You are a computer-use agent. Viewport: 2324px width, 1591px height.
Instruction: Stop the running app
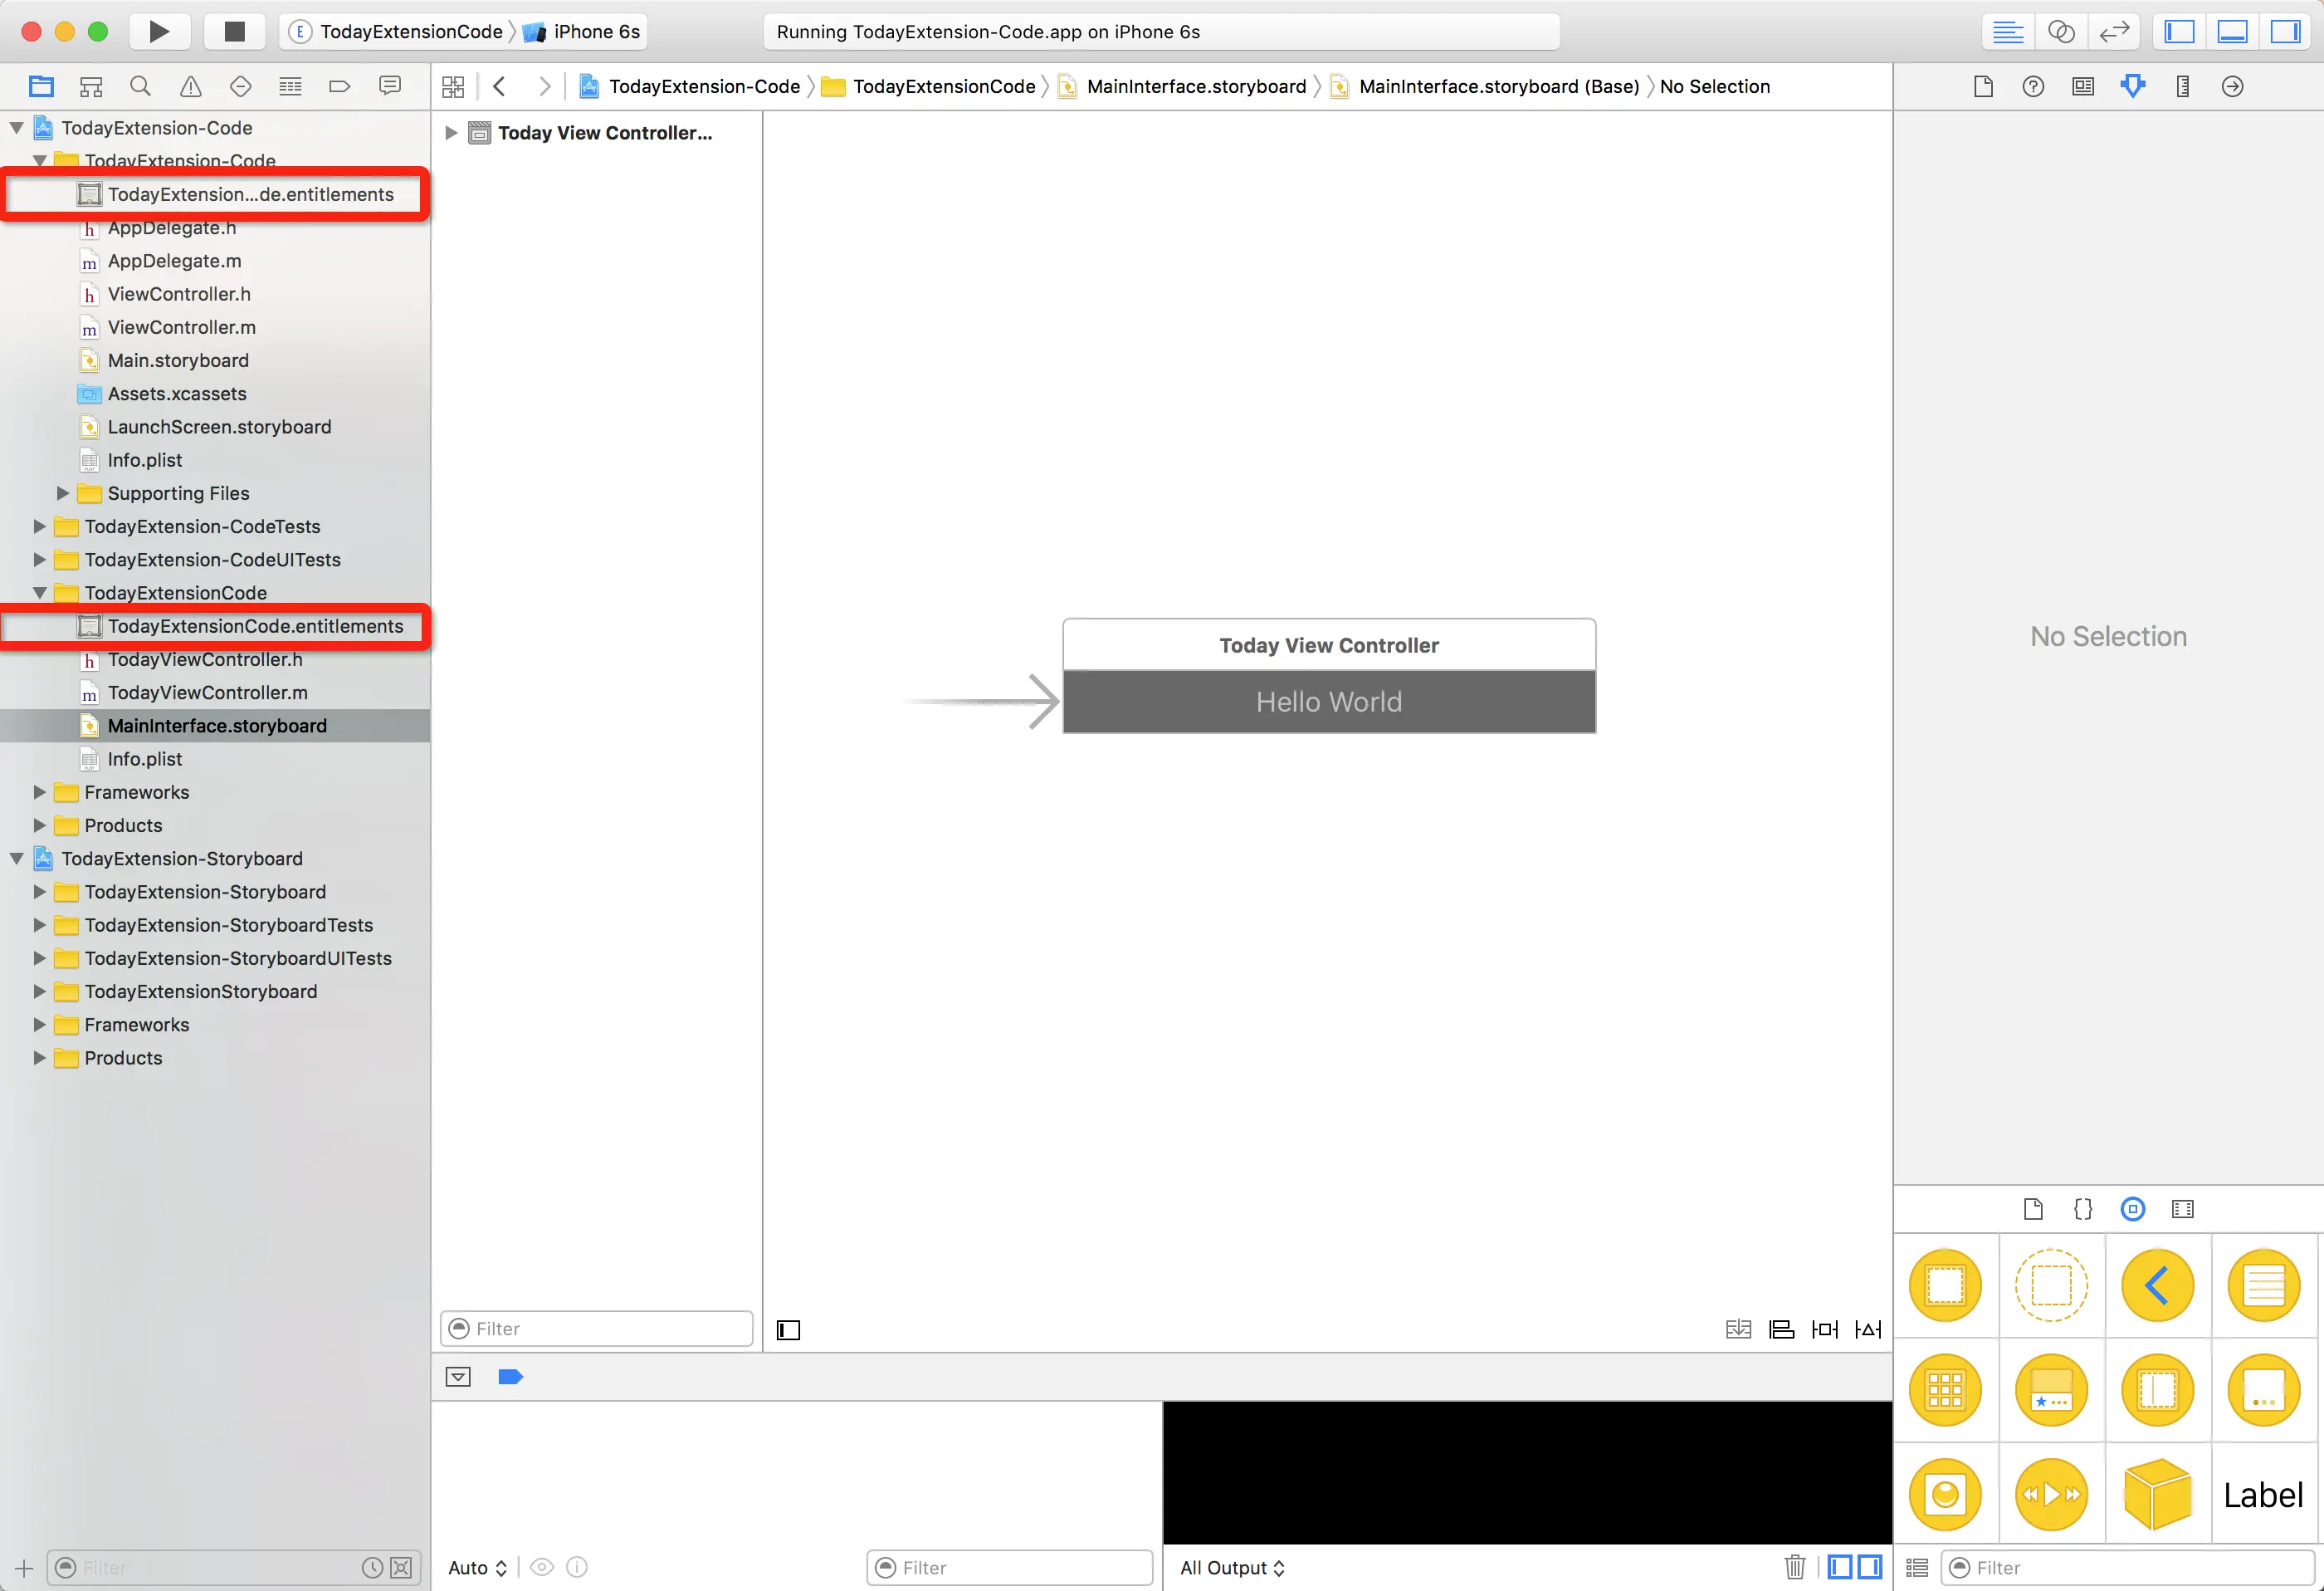pos(234,31)
